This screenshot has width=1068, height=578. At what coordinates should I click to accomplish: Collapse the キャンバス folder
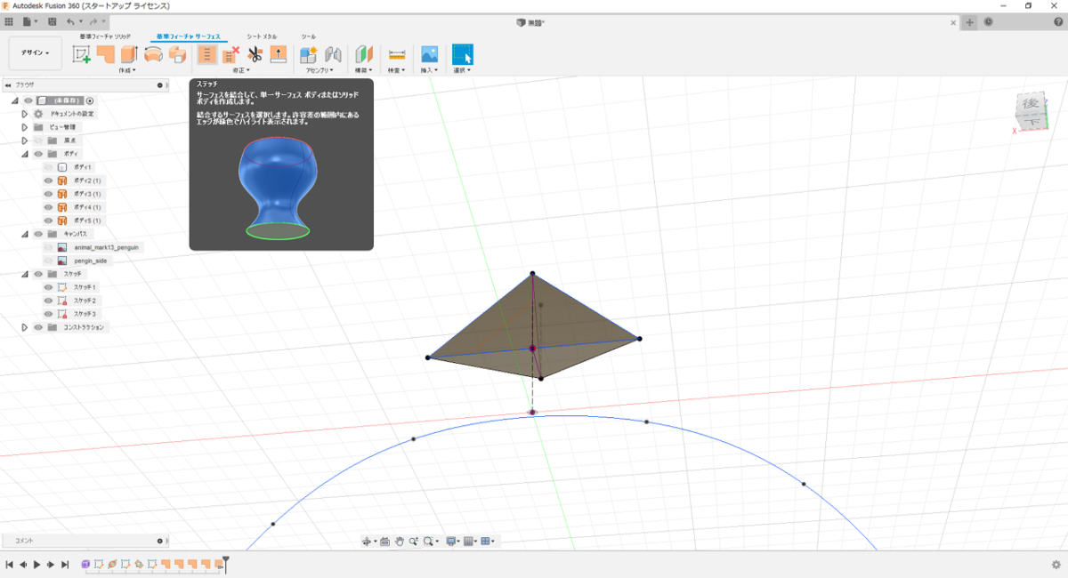pos(25,234)
